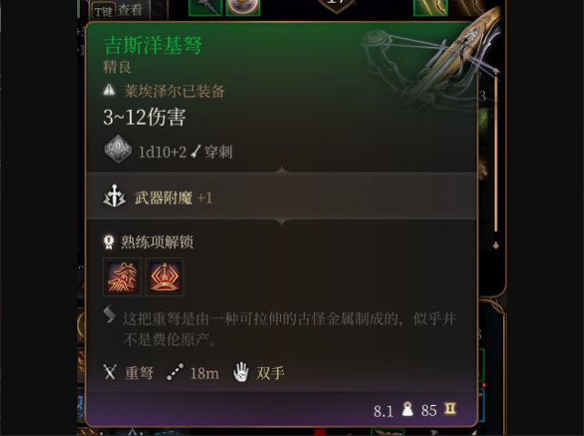Select the weapon item slot at top
Screen dimensions: 584x436
tap(206, 7)
